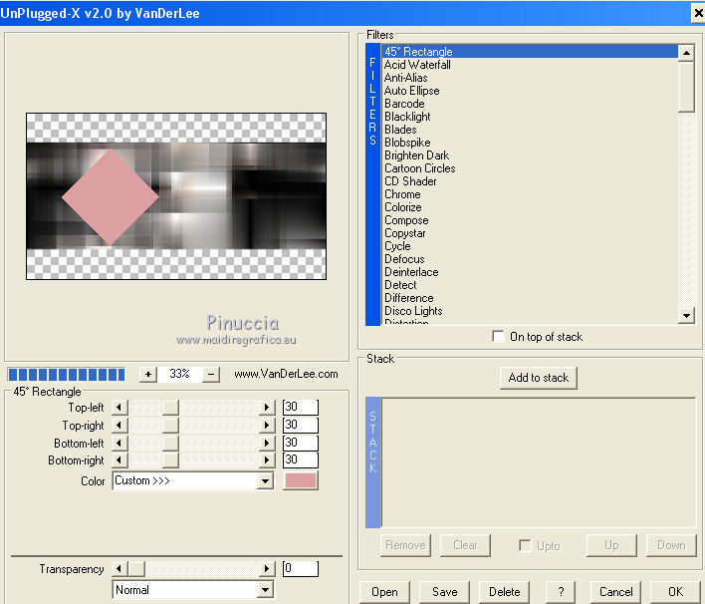Decrease Bottom-right with left arrow
Viewport: 705px width, 604px height.
119,459
